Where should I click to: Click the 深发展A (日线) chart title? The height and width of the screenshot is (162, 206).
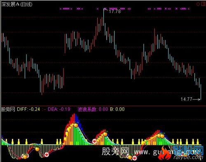point(17,5)
